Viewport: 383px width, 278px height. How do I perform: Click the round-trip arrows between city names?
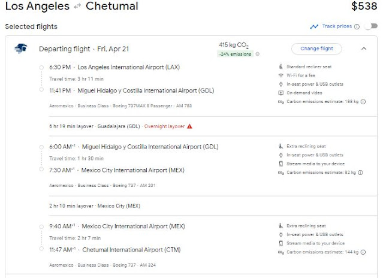(77, 7)
